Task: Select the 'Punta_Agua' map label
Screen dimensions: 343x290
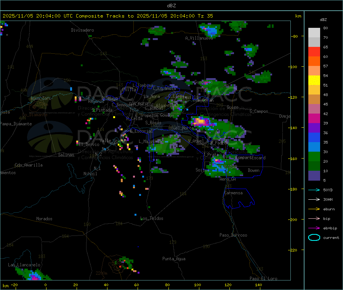Action: [x=174, y=259]
